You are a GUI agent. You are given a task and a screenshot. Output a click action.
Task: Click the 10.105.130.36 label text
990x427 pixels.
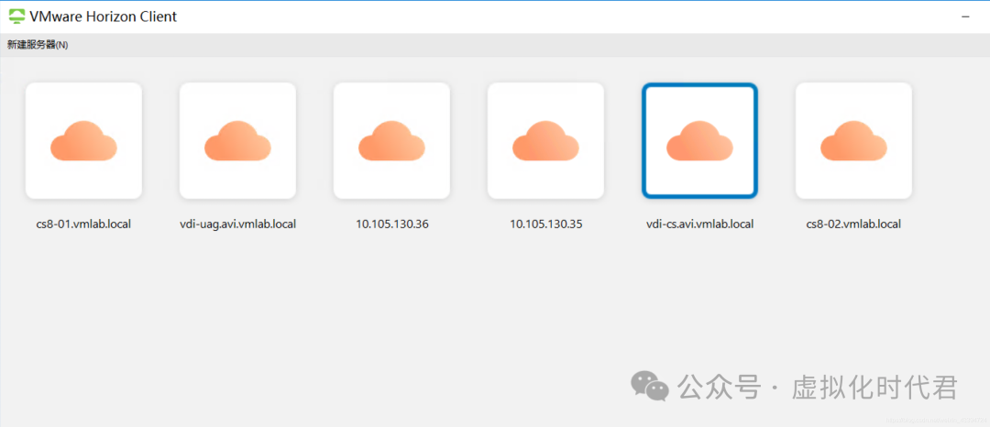(392, 224)
